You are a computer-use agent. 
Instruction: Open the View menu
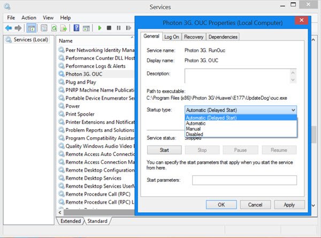tap(48, 18)
